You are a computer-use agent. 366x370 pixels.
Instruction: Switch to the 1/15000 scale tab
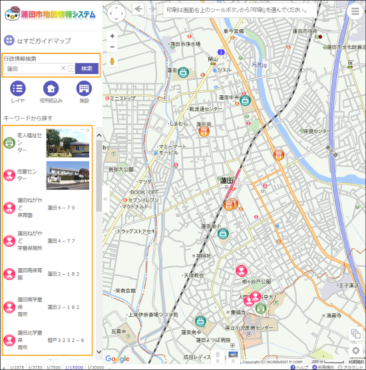click(74, 367)
